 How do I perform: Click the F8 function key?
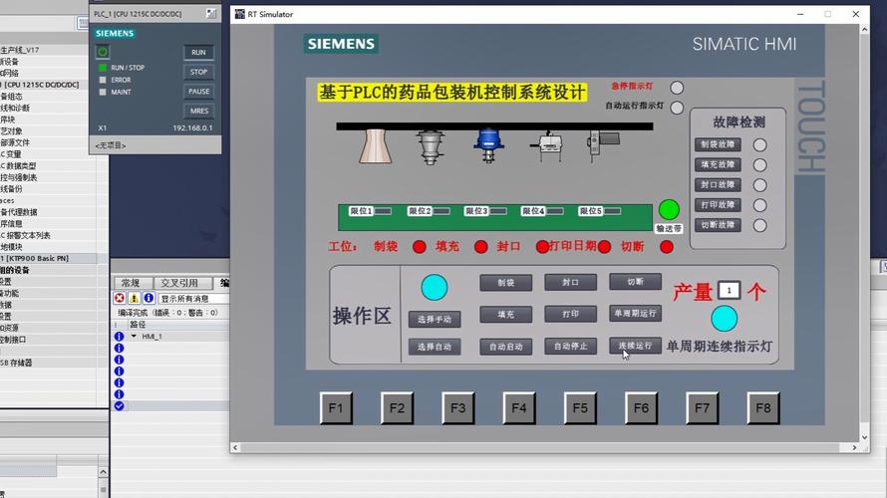[763, 408]
